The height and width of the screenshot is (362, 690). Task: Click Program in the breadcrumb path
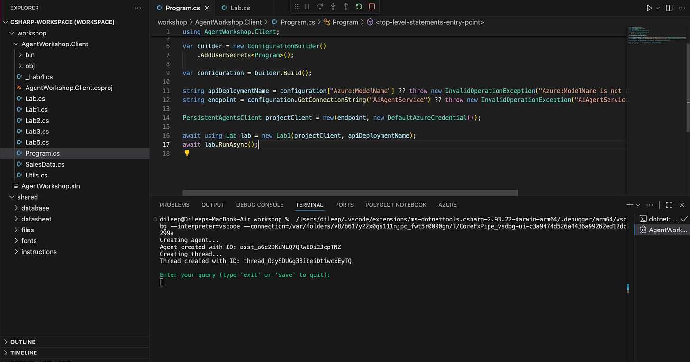[x=345, y=22]
